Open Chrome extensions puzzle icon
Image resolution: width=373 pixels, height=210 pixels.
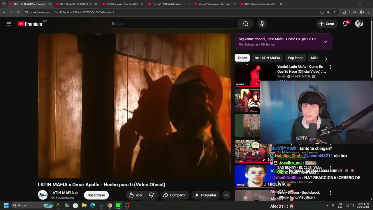(x=344, y=12)
